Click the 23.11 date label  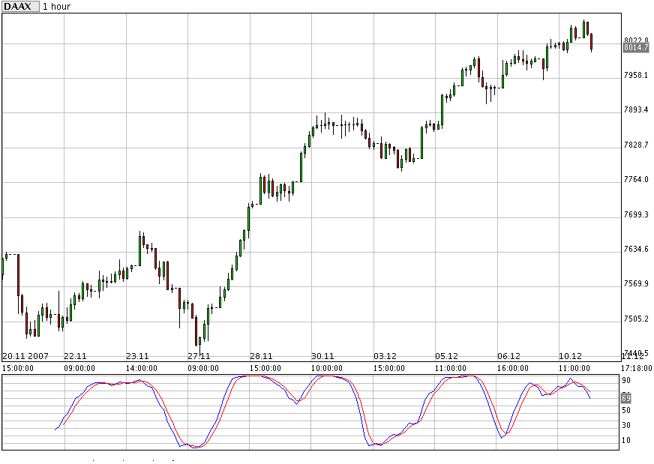tap(137, 356)
